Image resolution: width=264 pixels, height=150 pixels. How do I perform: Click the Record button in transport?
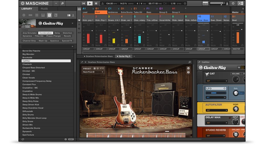point(96,3)
